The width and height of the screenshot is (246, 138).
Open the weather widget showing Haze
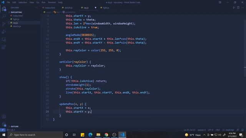[193, 135]
